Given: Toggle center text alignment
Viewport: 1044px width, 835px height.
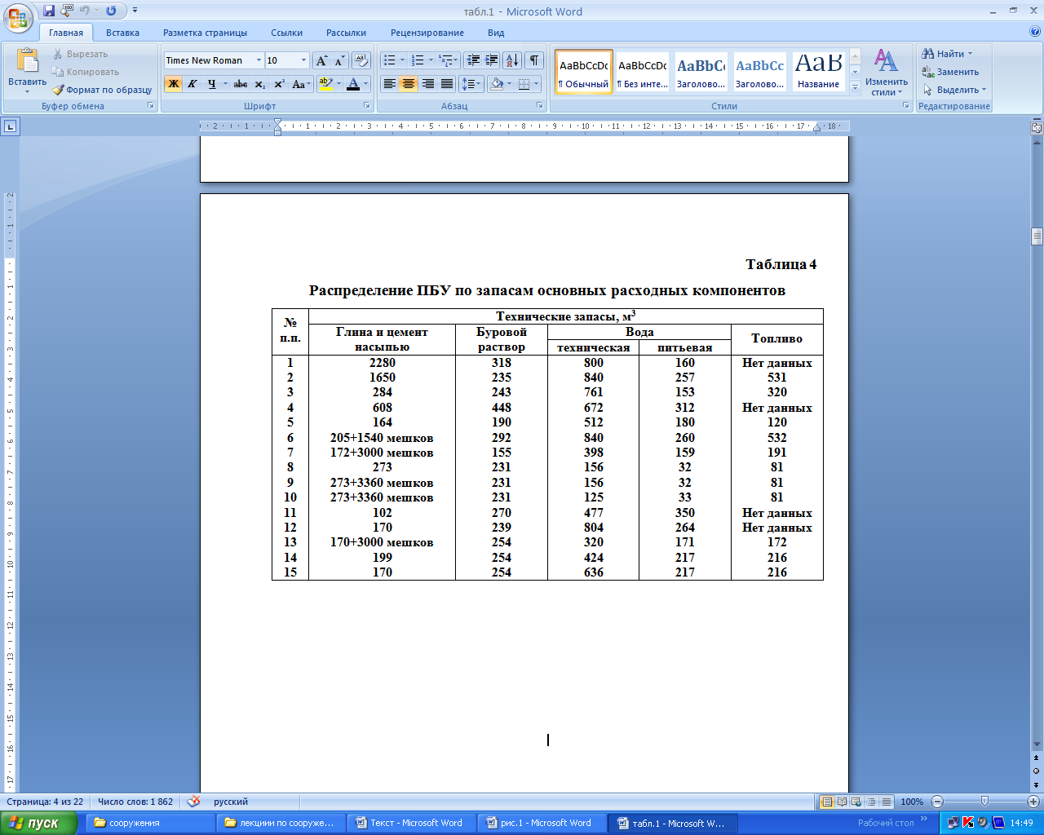Looking at the screenshot, I should coord(409,84).
